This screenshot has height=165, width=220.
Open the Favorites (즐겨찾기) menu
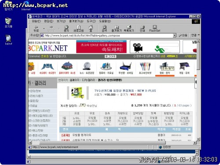point(76,21)
